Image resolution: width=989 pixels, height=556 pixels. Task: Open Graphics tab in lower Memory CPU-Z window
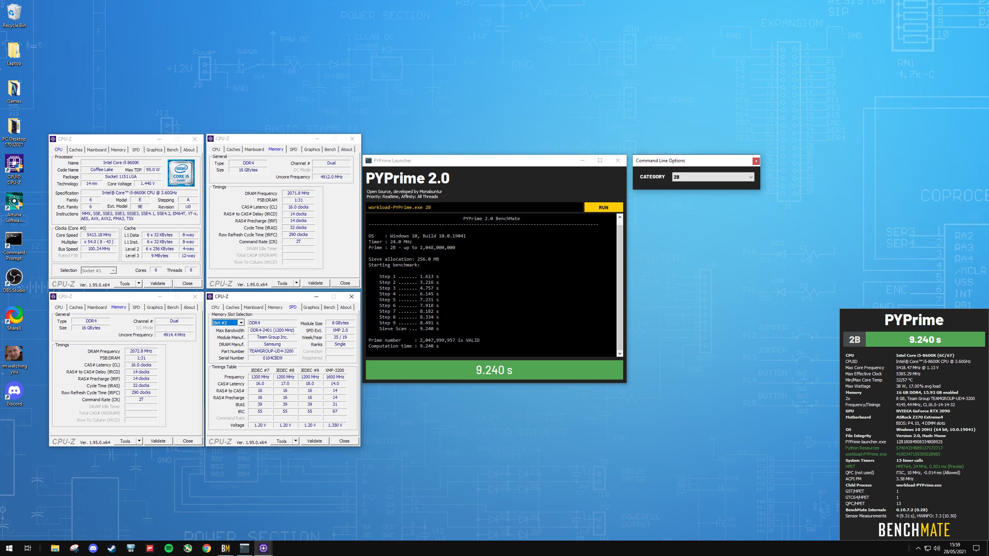click(x=155, y=307)
